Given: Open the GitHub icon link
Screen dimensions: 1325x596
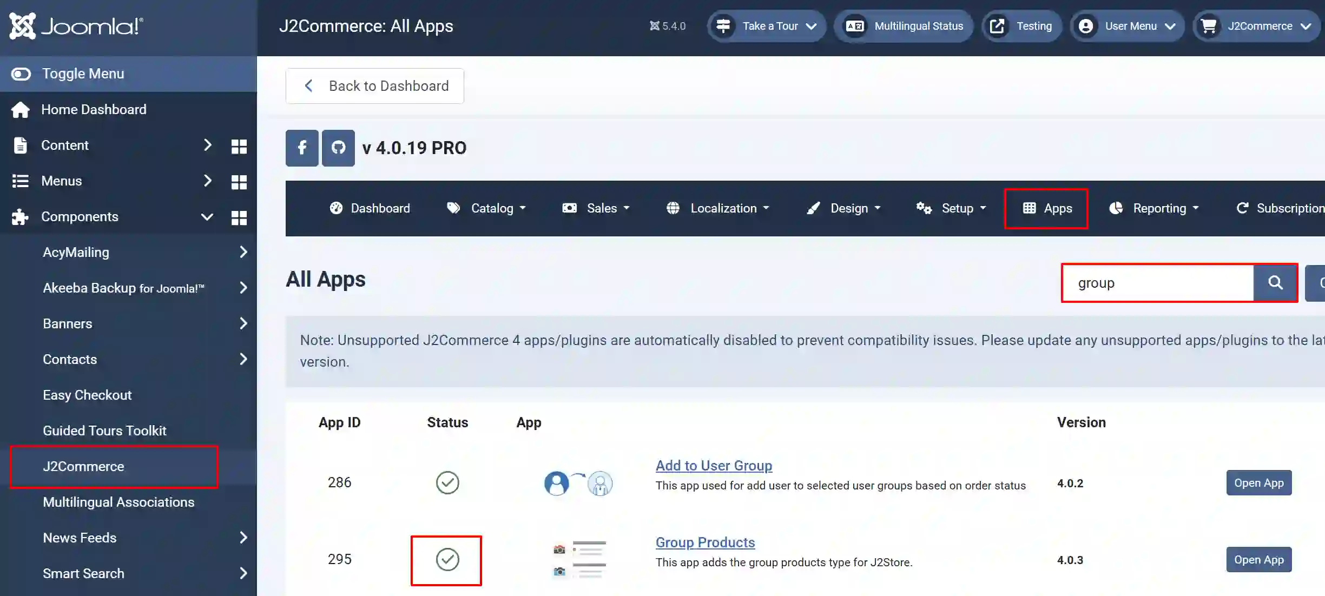Looking at the screenshot, I should pyautogui.click(x=338, y=148).
